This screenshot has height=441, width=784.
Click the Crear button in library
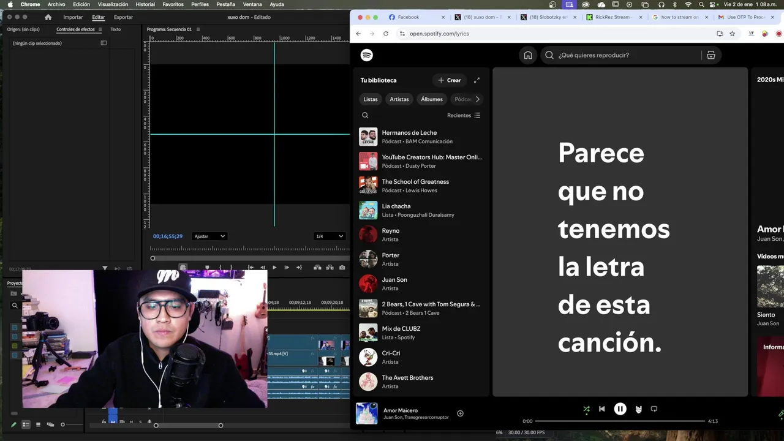[x=450, y=80]
